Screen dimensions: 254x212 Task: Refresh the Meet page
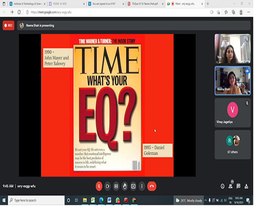19,12
